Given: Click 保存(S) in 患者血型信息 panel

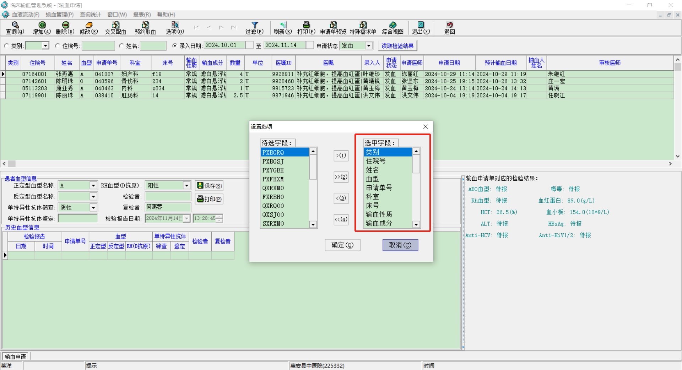Looking at the screenshot, I should click(209, 186).
